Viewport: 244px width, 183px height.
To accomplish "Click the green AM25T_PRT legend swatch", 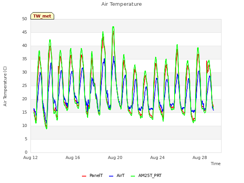I will point(133,176).
